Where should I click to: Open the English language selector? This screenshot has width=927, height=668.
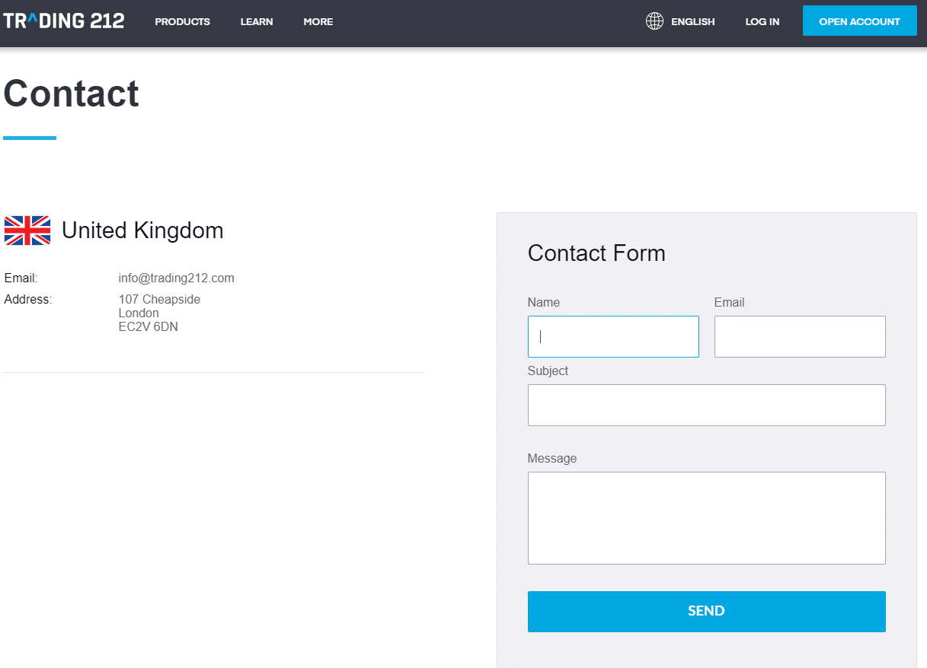click(x=693, y=22)
